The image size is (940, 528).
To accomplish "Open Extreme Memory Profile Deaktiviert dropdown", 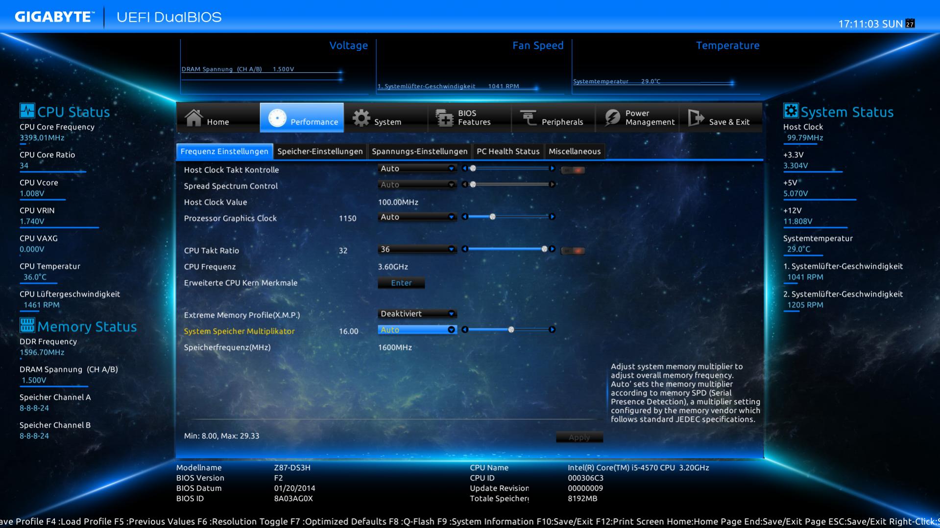I will click(x=417, y=314).
